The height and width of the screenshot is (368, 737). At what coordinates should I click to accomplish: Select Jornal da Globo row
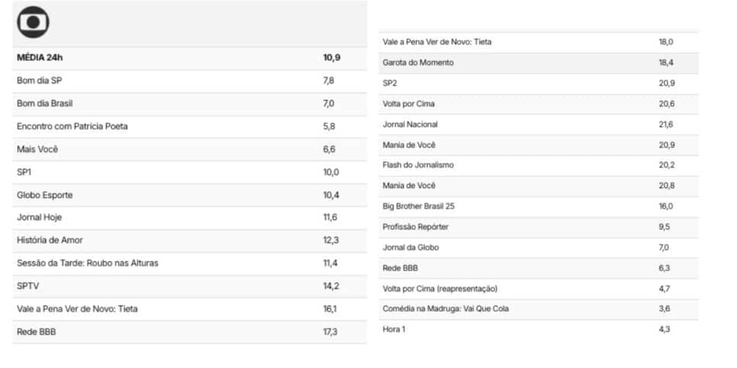click(538, 248)
